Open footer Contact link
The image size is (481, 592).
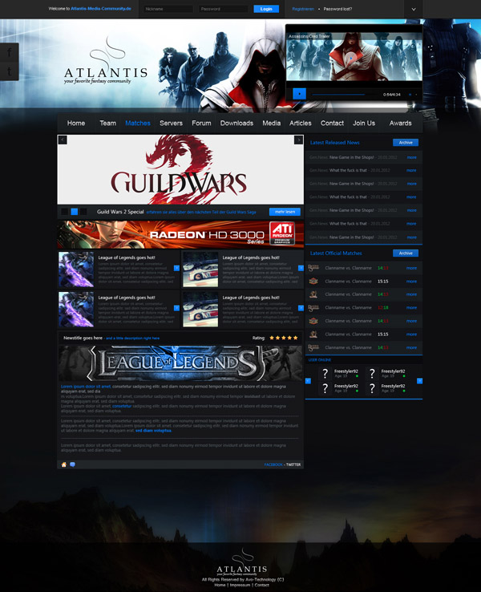point(262,586)
